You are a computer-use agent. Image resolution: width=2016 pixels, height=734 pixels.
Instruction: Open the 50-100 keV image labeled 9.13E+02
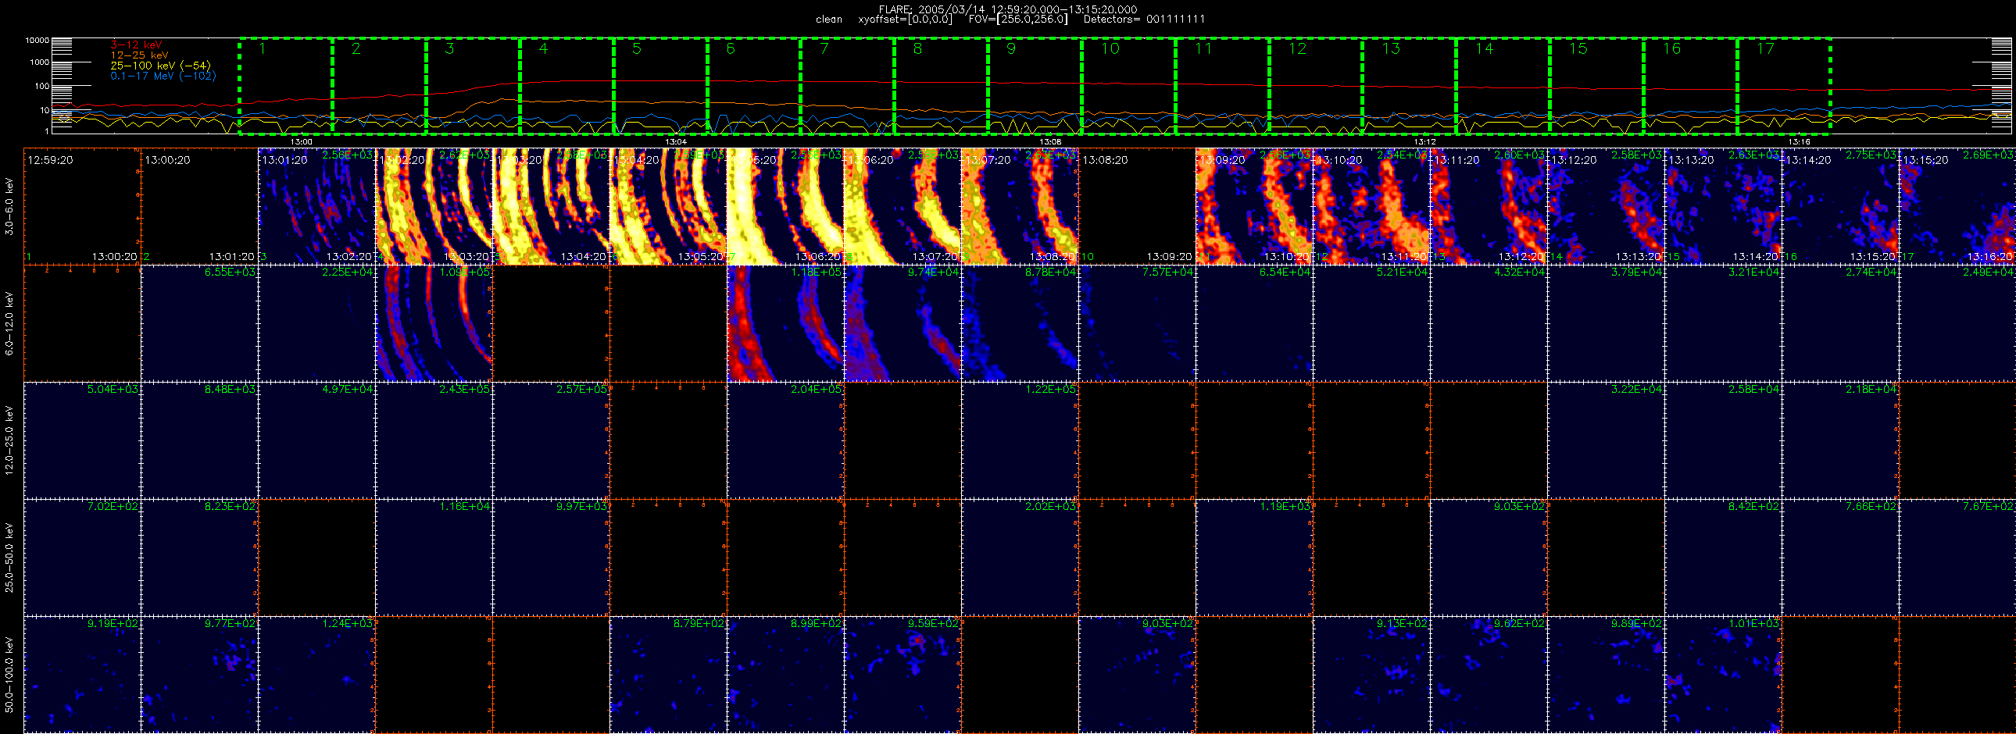pos(1371,675)
